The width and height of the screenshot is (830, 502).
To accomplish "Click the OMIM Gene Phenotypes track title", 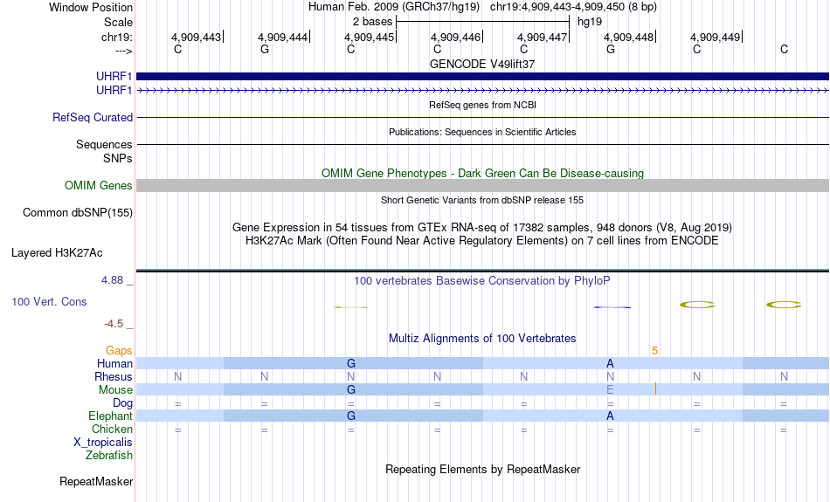I will point(483,173).
